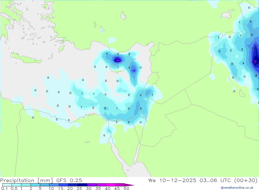Image resolution: width=259 pixels, height=190 pixels.
Task: Click the above-50 mm arrow tip of legend
Action: [129, 185]
